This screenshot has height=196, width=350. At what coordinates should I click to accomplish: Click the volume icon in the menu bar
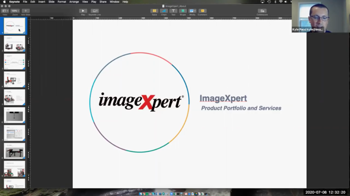[x=286, y=2]
